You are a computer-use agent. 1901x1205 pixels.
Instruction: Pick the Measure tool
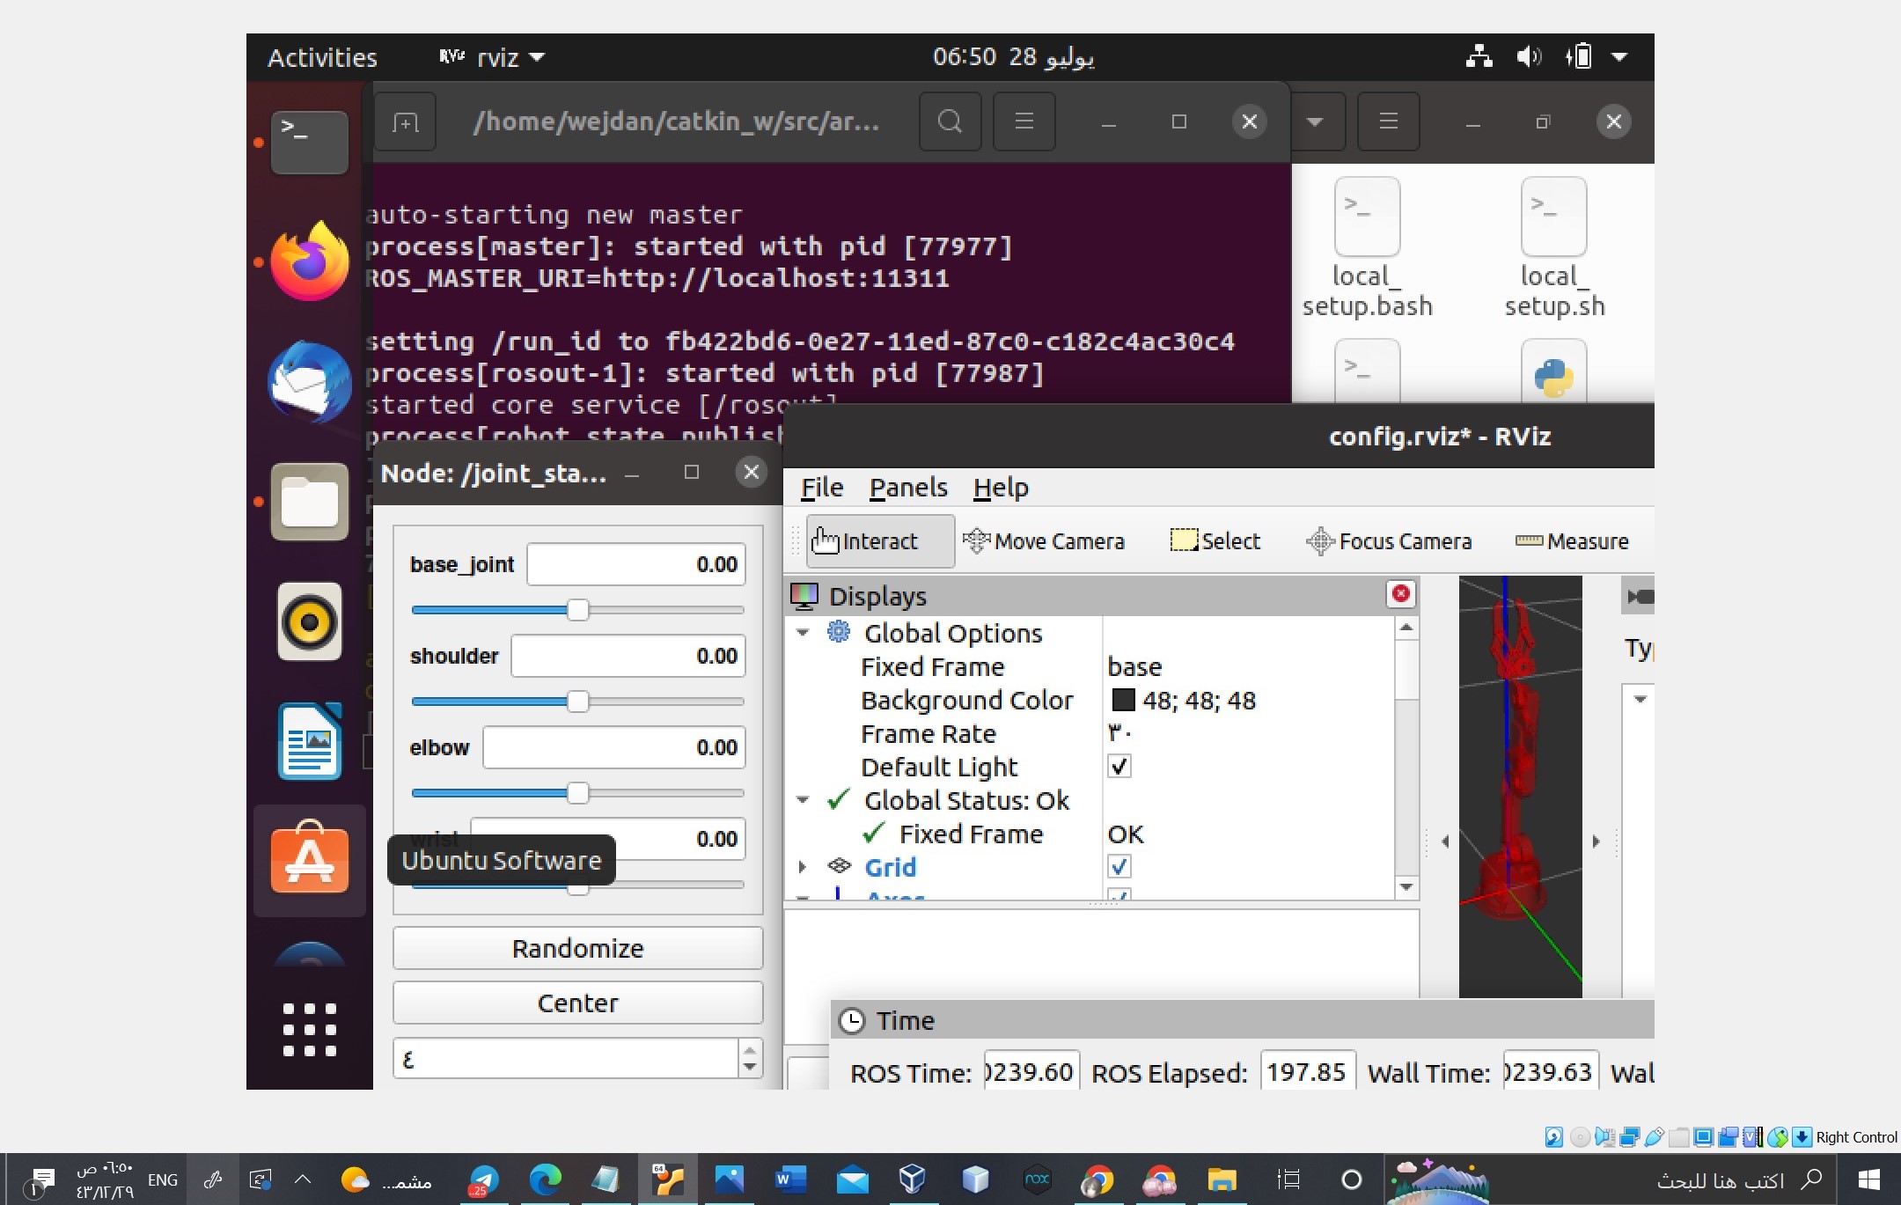1572,540
